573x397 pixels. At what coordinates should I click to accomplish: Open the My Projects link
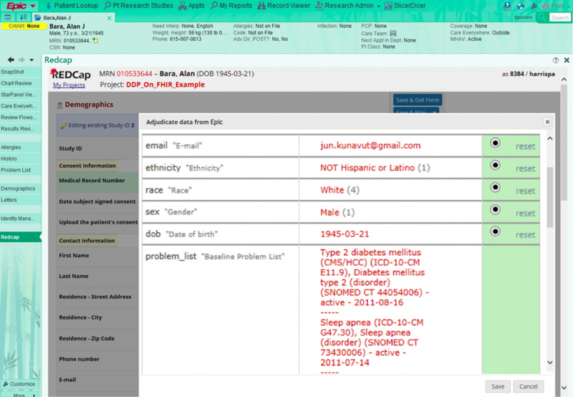tap(69, 85)
